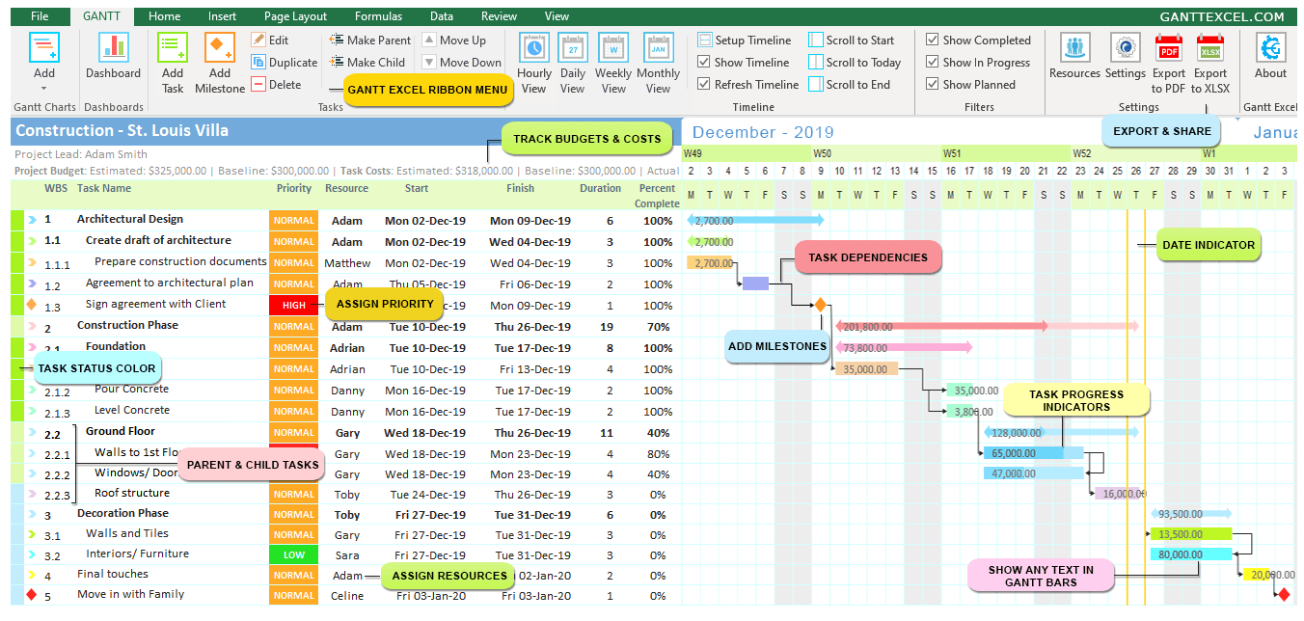Click the Duration column header

600,189
